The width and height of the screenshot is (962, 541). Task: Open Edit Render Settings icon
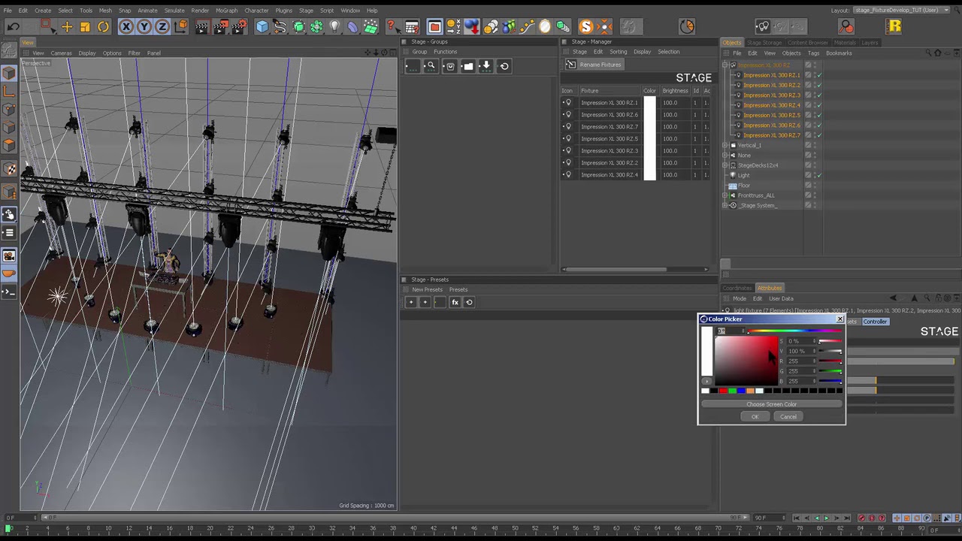pyautogui.click(x=238, y=27)
